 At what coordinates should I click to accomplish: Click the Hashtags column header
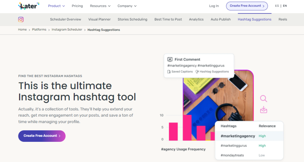pos(229,126)
